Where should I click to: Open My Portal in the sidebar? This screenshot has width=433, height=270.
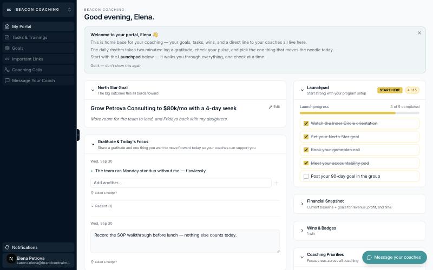click(38, 26)
